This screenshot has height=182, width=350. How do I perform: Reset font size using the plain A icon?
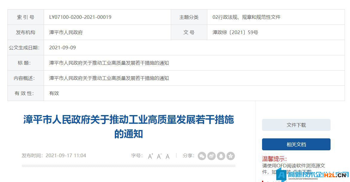coord(167,156)
